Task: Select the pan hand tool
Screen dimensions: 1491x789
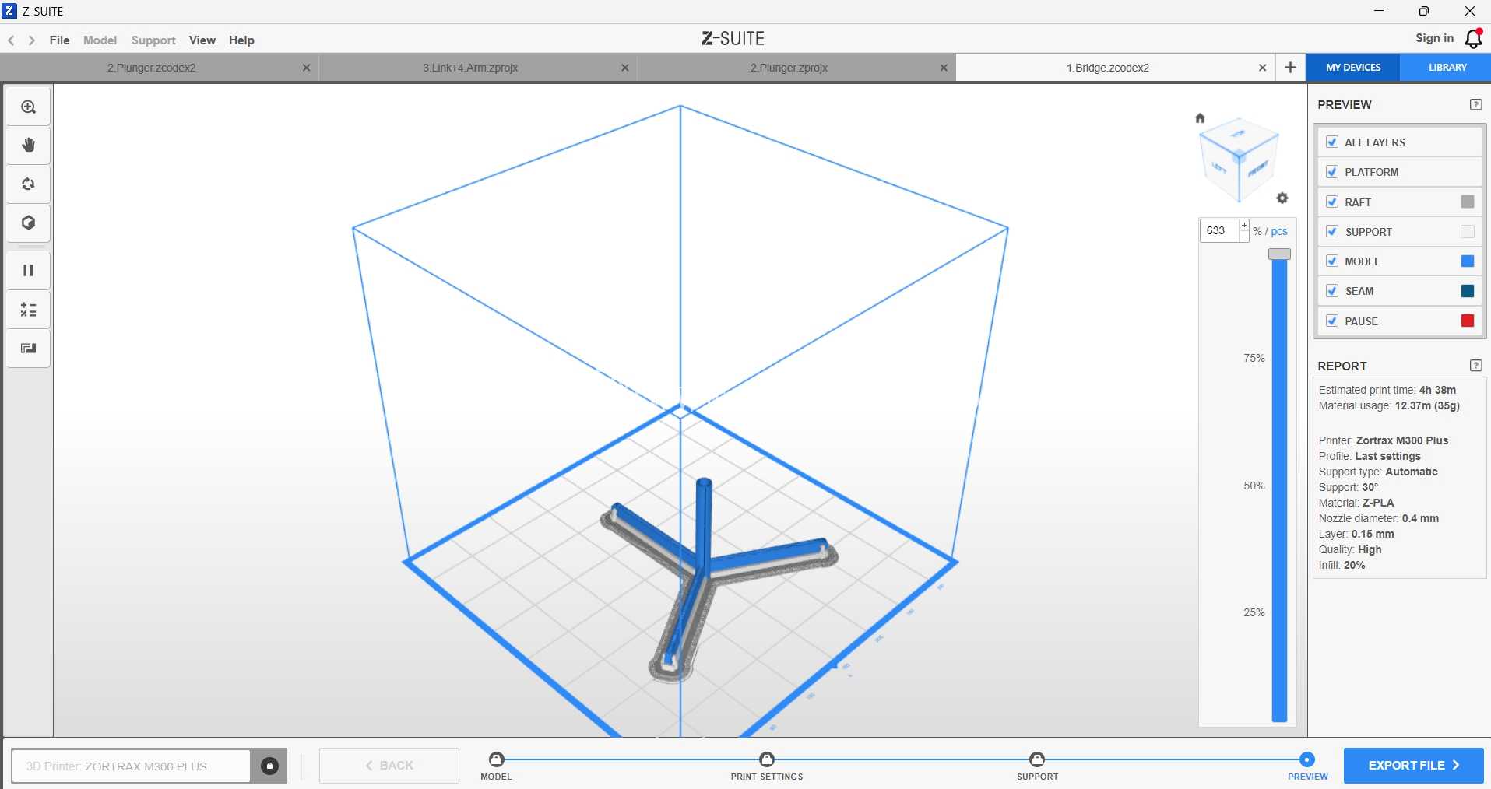Action: [x=29, y=146]
